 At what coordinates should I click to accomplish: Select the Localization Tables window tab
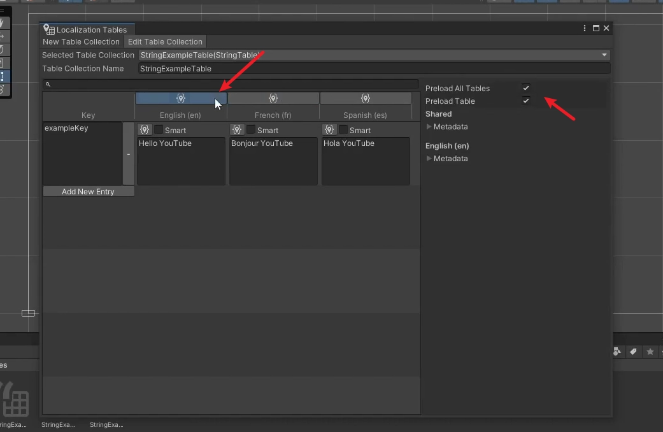pos(87,29)
